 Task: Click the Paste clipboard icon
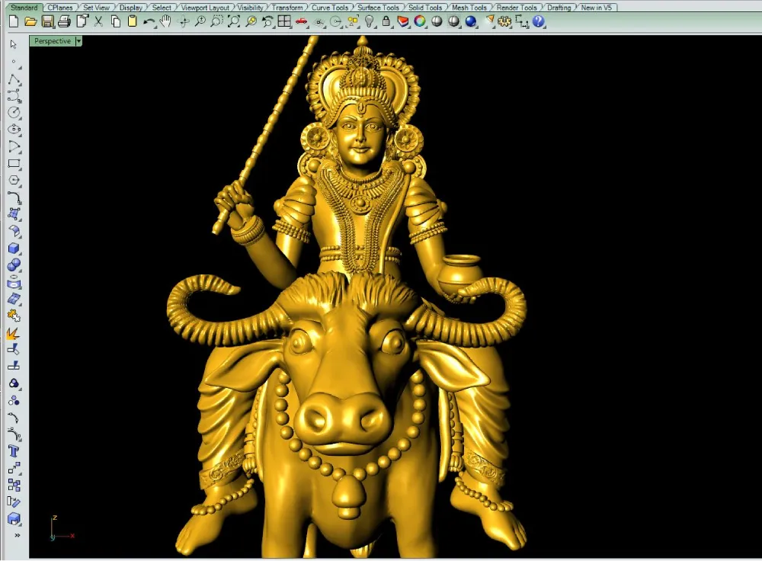tap(132, 21)
